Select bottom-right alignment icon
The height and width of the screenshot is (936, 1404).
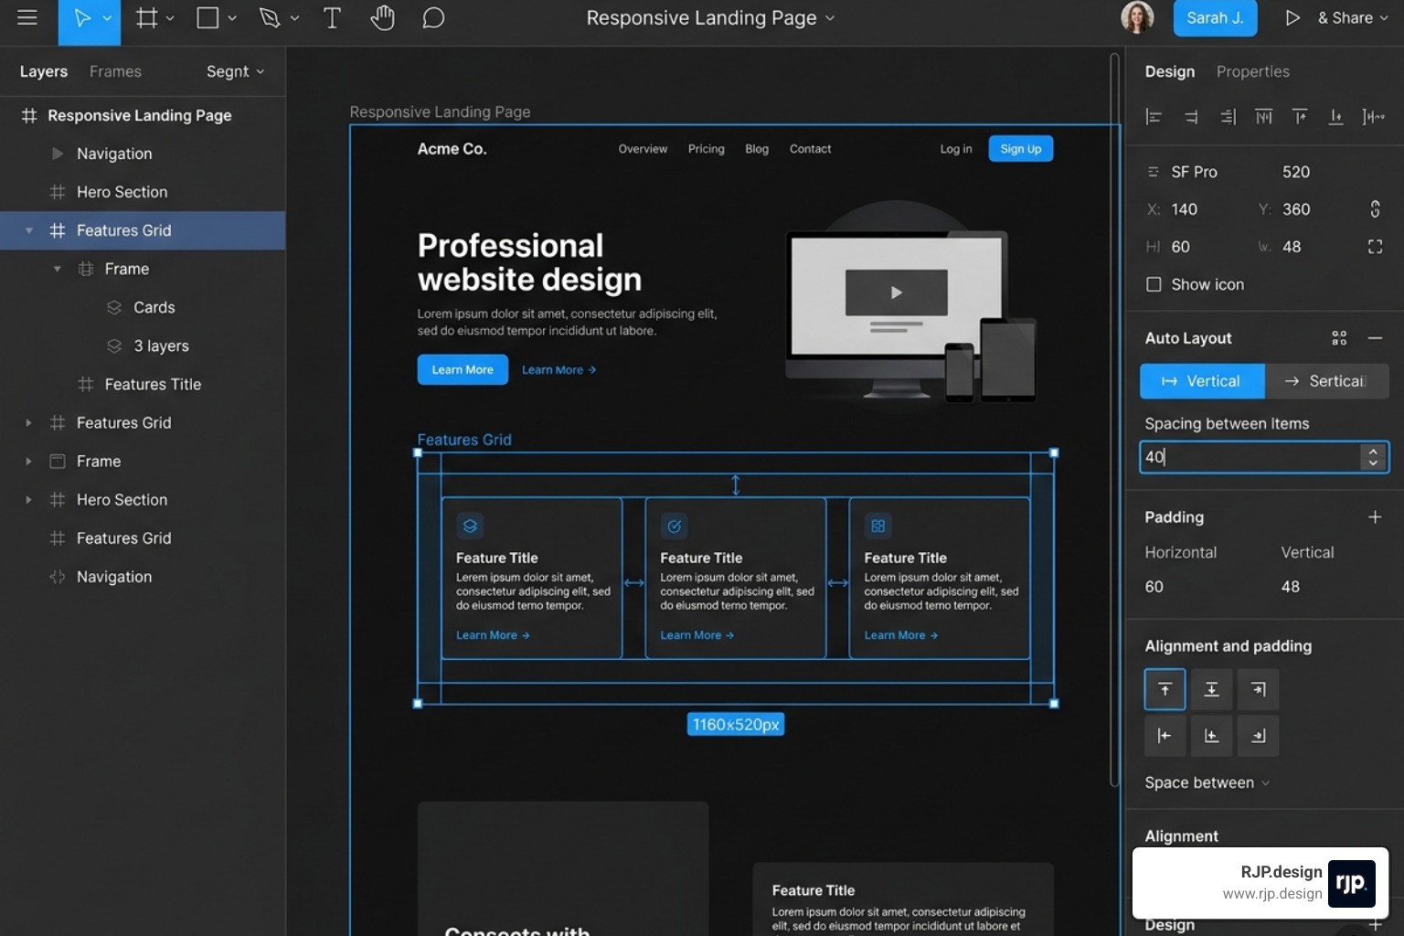click(1258, 736)
